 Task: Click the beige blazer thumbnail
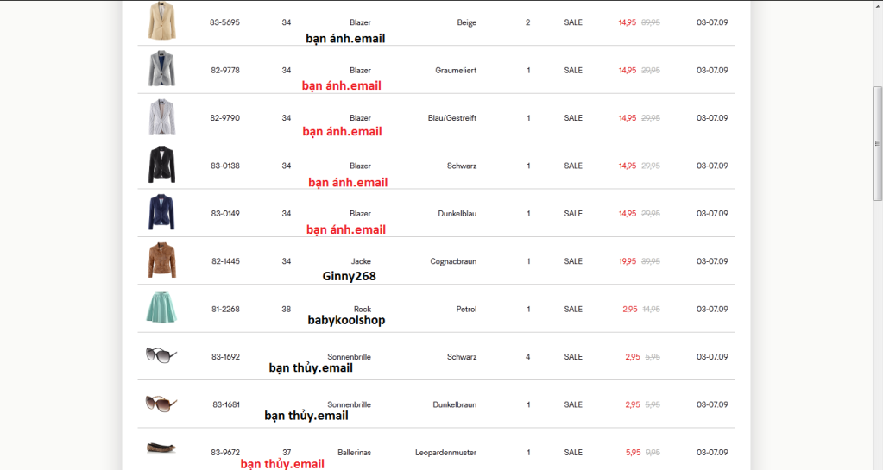[161, 21]
